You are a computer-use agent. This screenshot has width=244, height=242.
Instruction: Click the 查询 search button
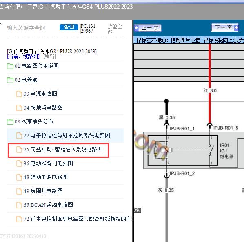pyautogui.click(x=69, y=27)
